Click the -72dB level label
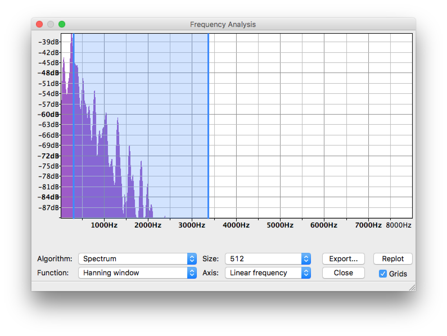 pyautogui.click(x=49, y=156)
